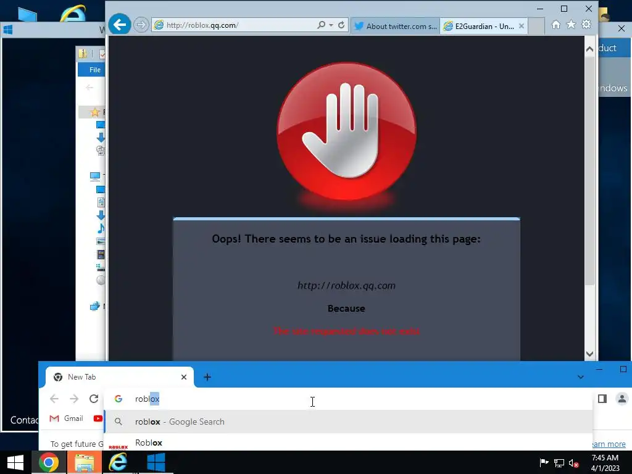Open Internet Explorer desktop shortcut icon

[x=73, y=13]
